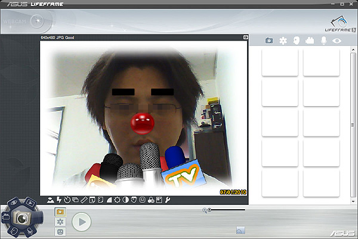
Task: Click the square face icon in toolbar
Action: pos(142,200)
